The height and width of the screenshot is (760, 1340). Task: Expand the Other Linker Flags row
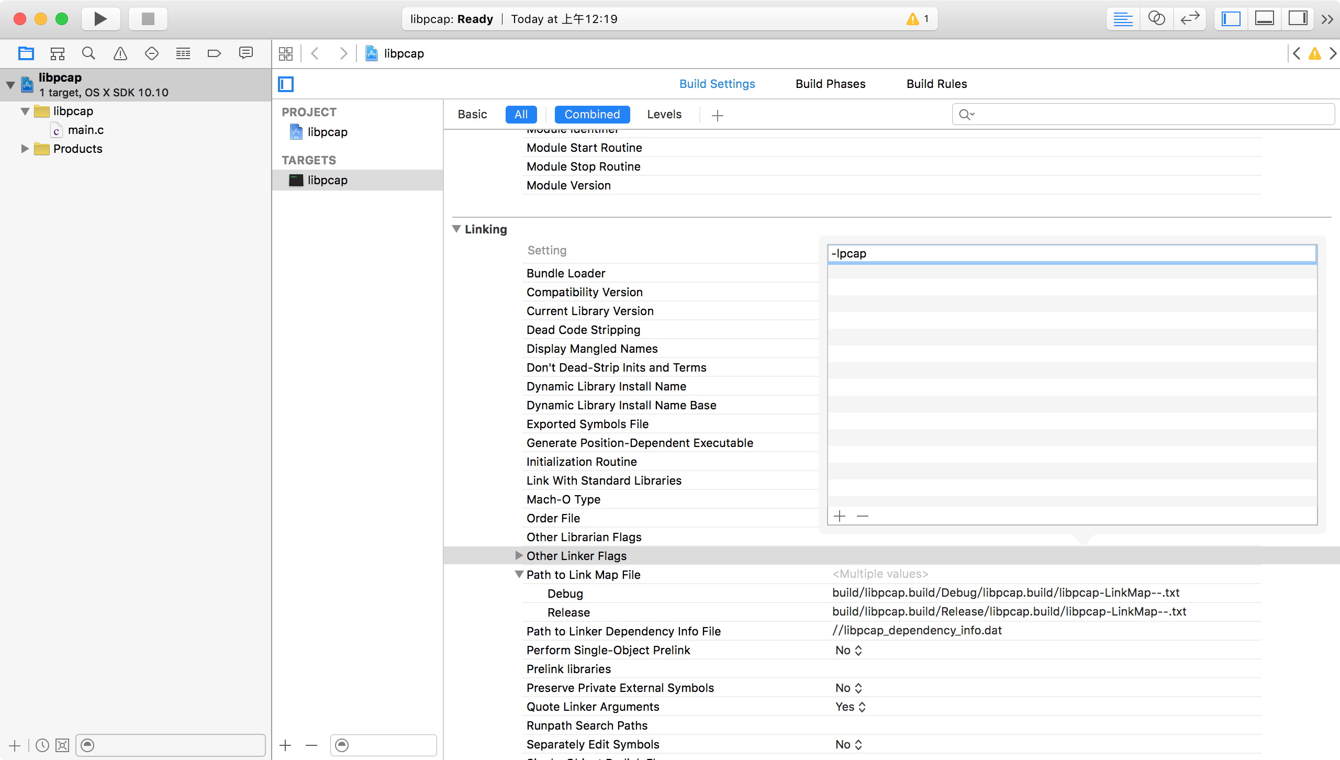519,555
